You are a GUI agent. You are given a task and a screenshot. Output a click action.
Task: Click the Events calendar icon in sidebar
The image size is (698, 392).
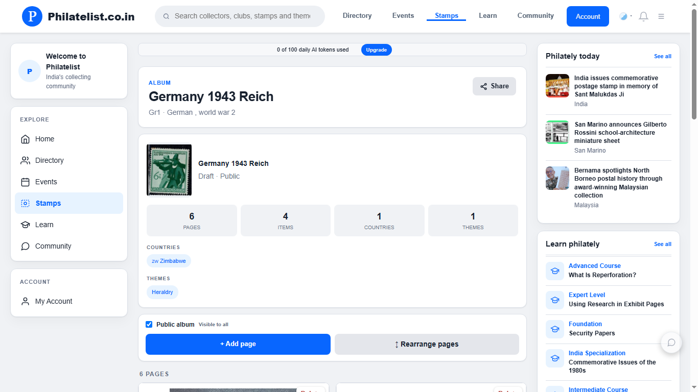(x=25, y=182)
